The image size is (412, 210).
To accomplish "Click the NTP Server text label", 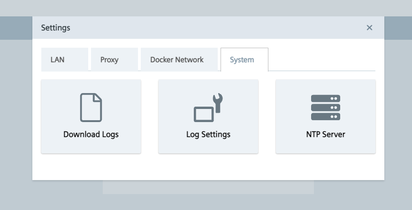I will pyautogui.click(x=325, y=135).
